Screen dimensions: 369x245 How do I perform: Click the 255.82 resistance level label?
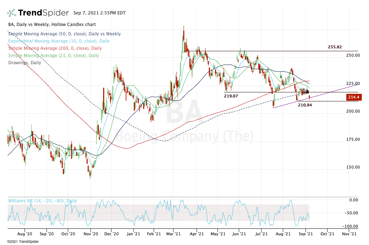334,47
